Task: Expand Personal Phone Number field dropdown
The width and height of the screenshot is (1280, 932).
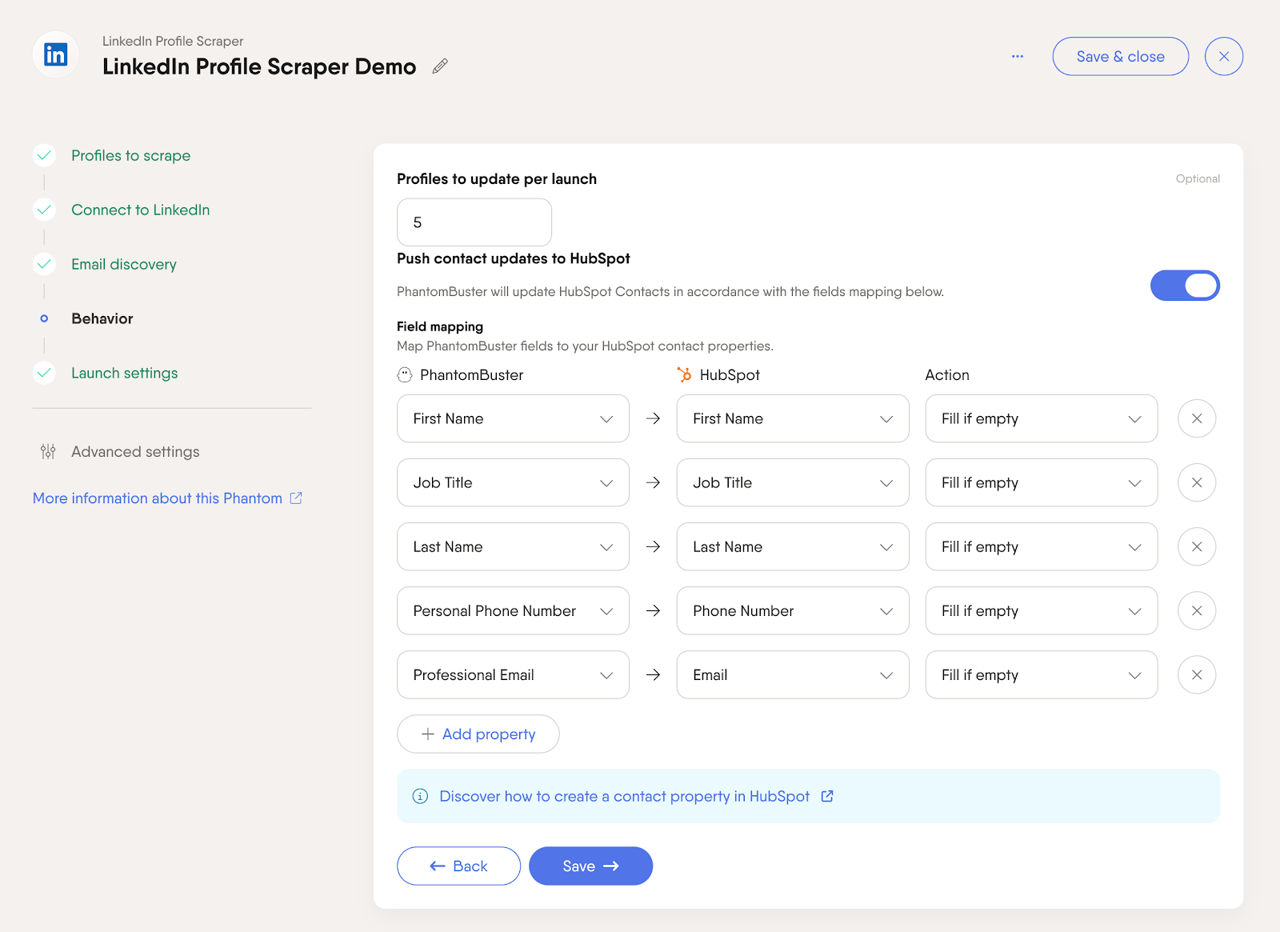Action: 513,610
